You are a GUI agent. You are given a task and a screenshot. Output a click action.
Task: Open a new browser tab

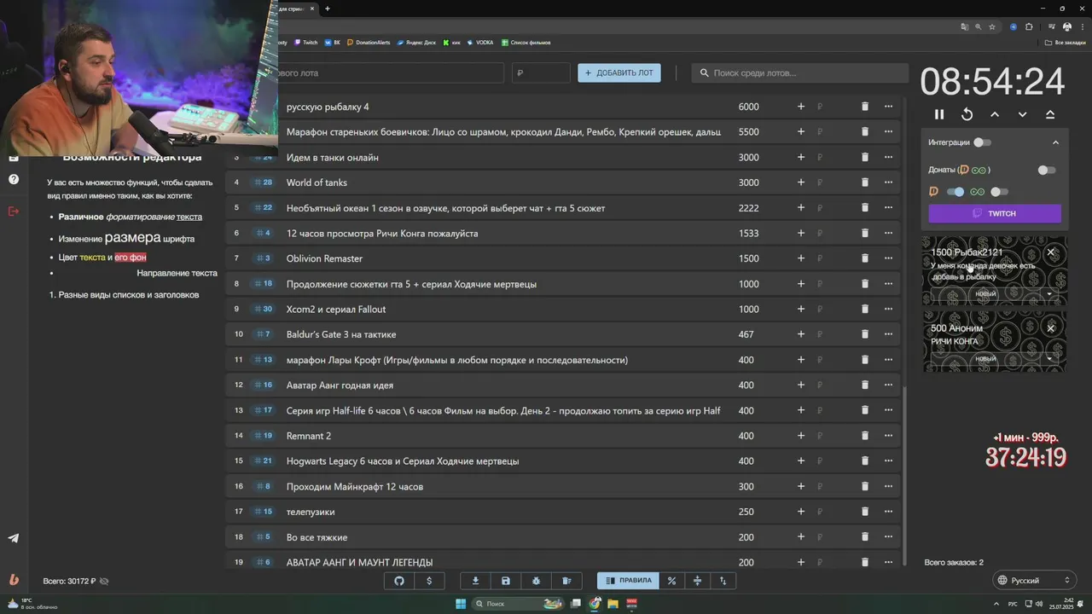[328, 9]
